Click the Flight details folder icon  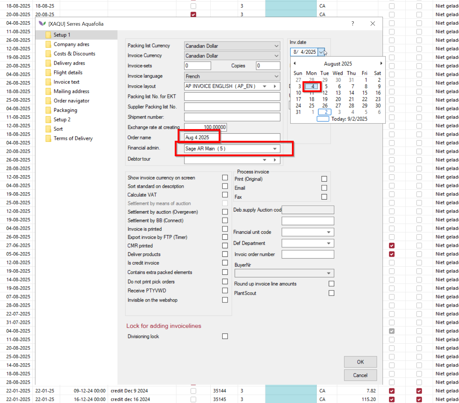coord(48,73)
